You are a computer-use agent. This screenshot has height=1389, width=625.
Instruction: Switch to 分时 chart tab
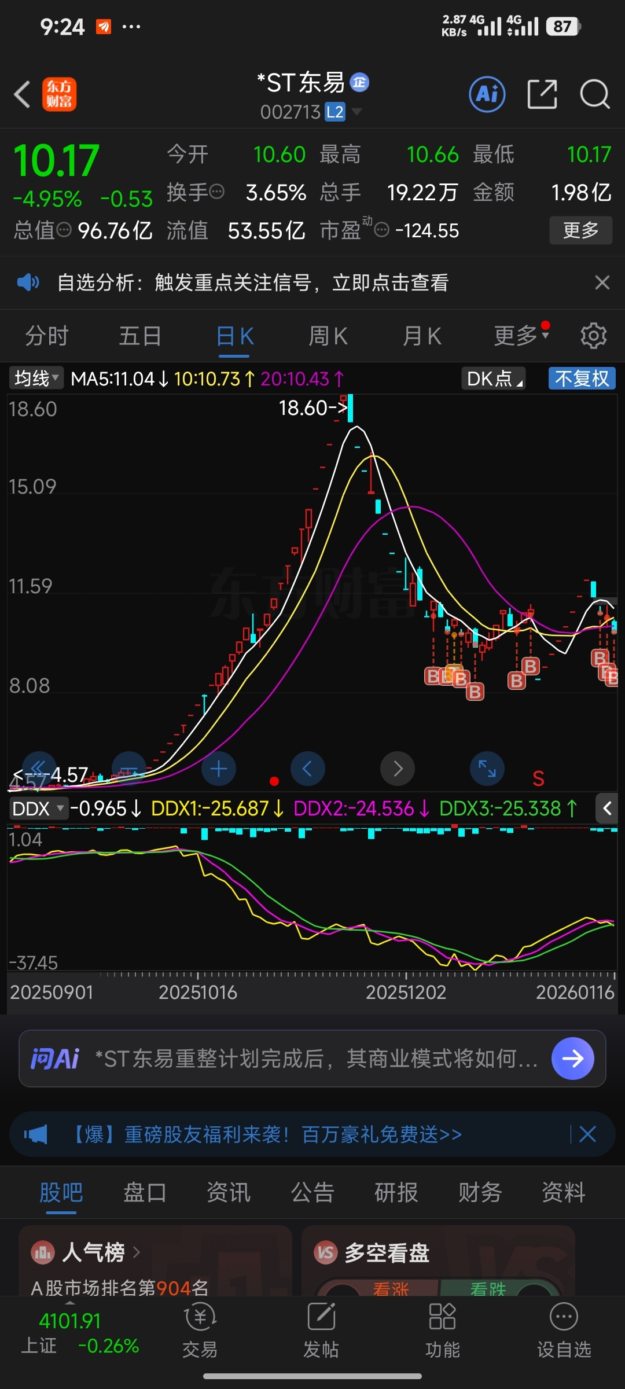pyautogui.click(x=47, y=336)
